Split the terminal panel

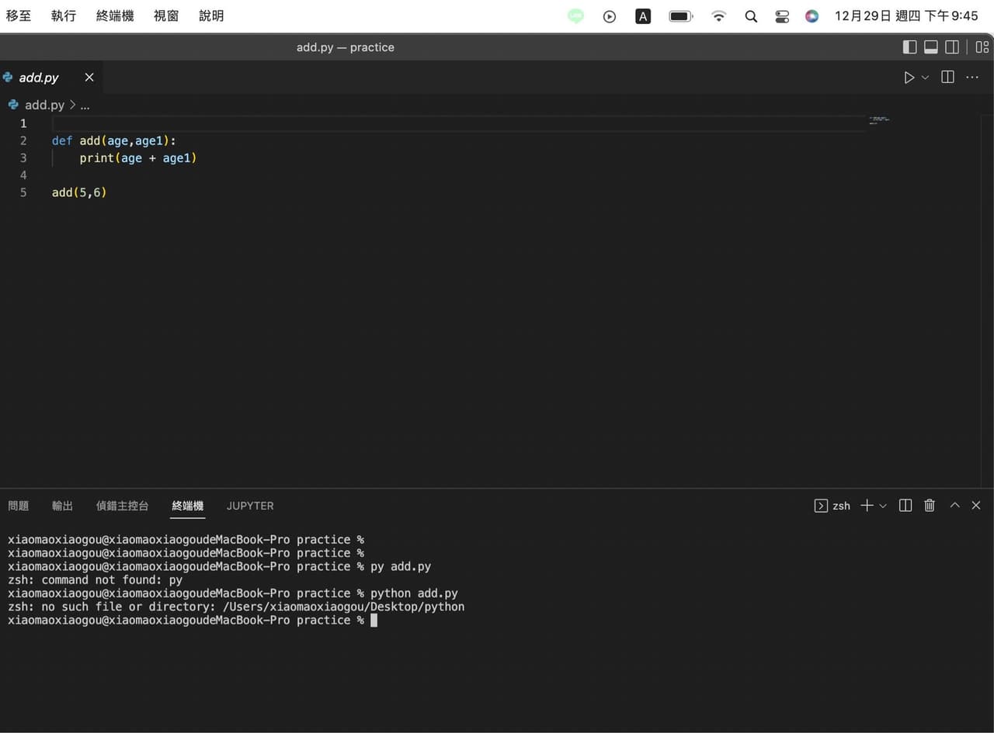905,505
